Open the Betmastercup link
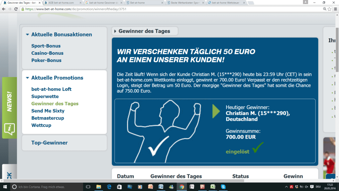 48,118
